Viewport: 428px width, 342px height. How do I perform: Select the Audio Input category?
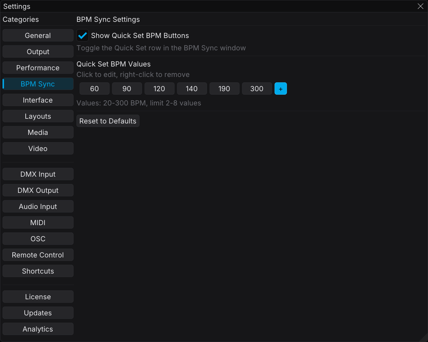[x=38, y=206]
